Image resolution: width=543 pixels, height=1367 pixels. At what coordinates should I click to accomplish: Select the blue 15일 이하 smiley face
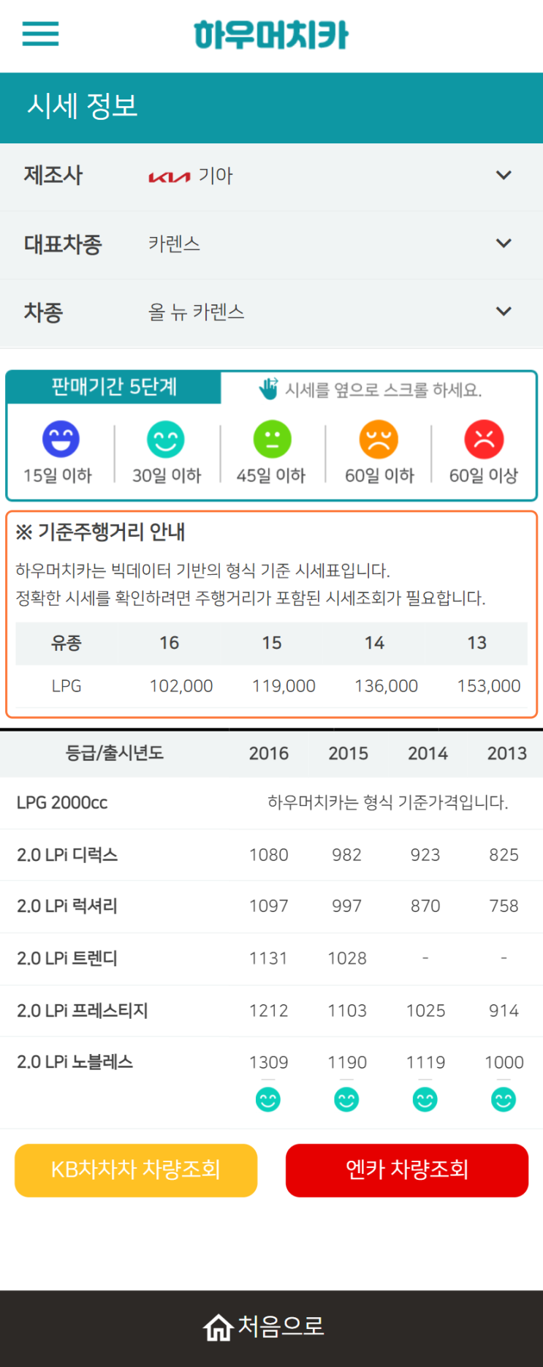(x=61, y=439)
